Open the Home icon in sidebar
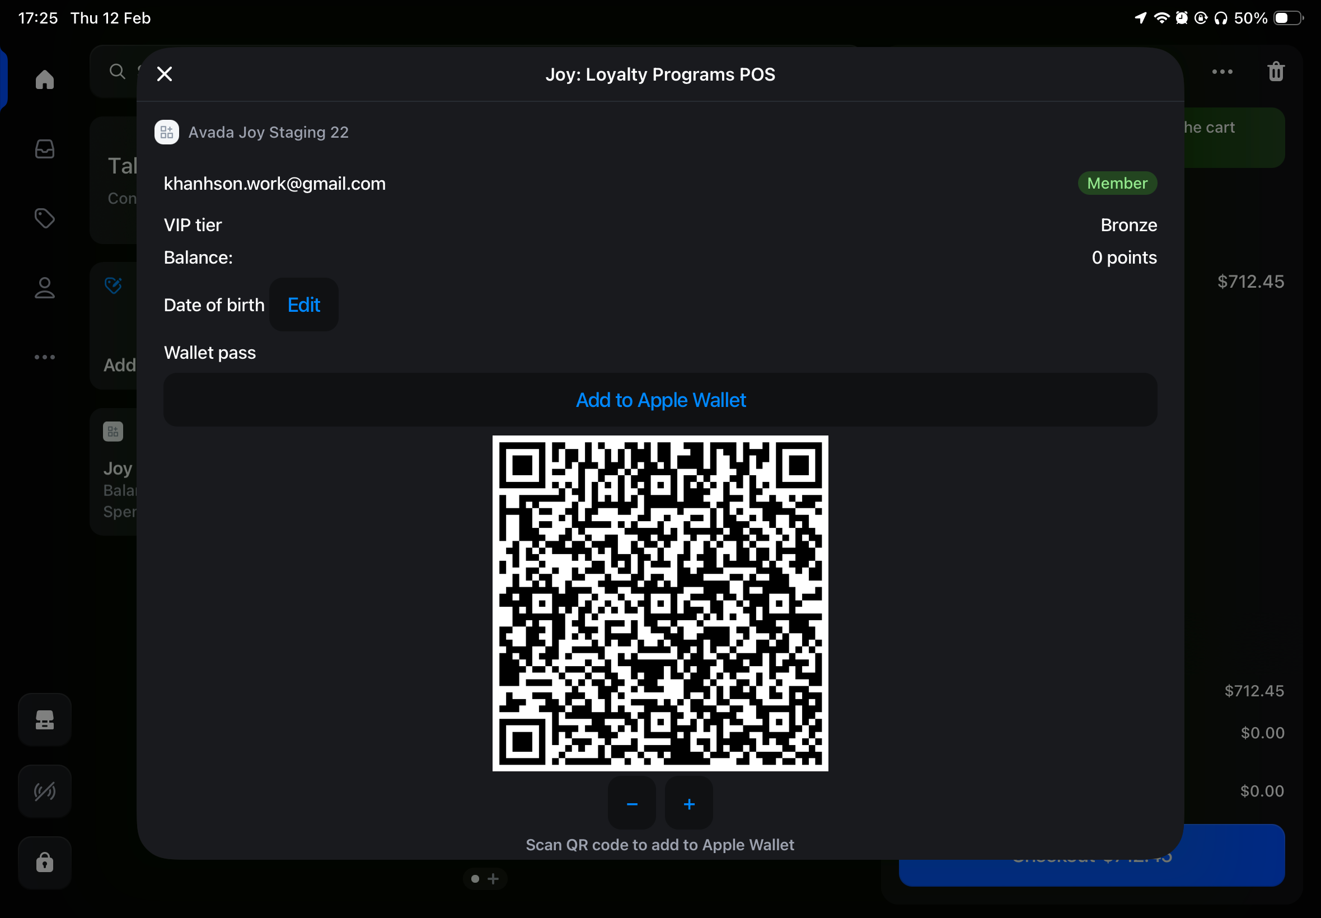 tap(44, 79)
